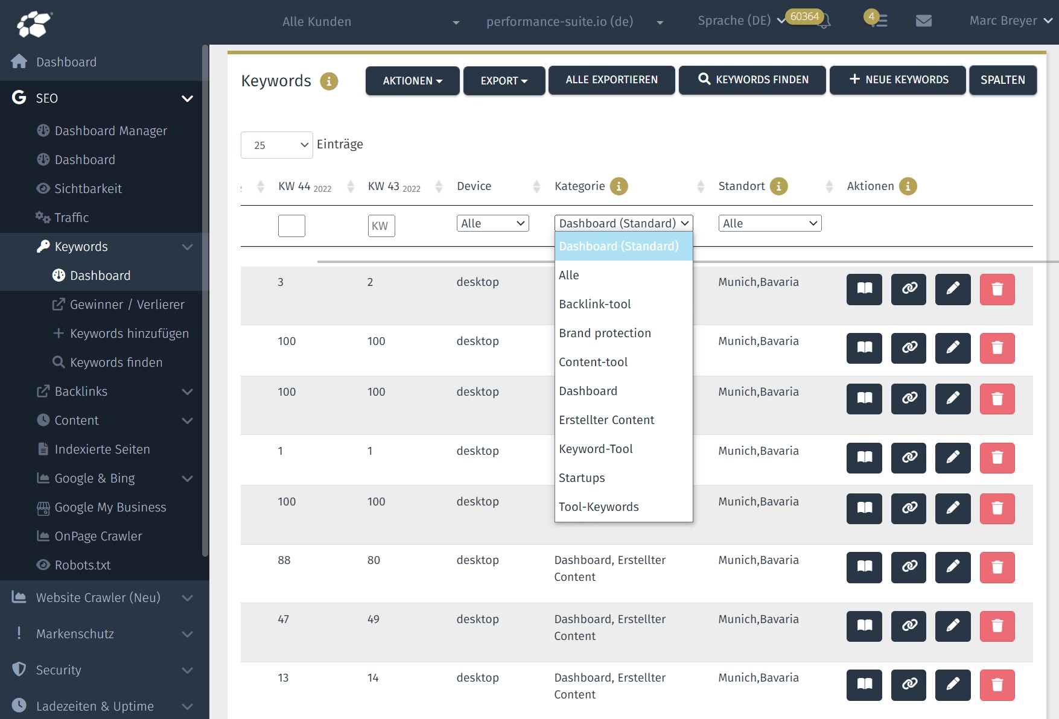The height and width of the screenshot is (719, 1059).
Task: Click ALLE EXPORTIEREN button
Action: 611,80
